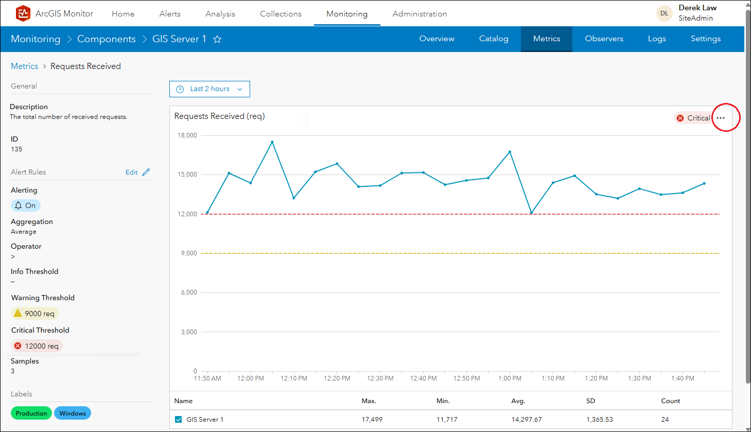The image size is (751, 432).
Task: Open the Last 2 hours time range dropdown
Action: (209, 89)
